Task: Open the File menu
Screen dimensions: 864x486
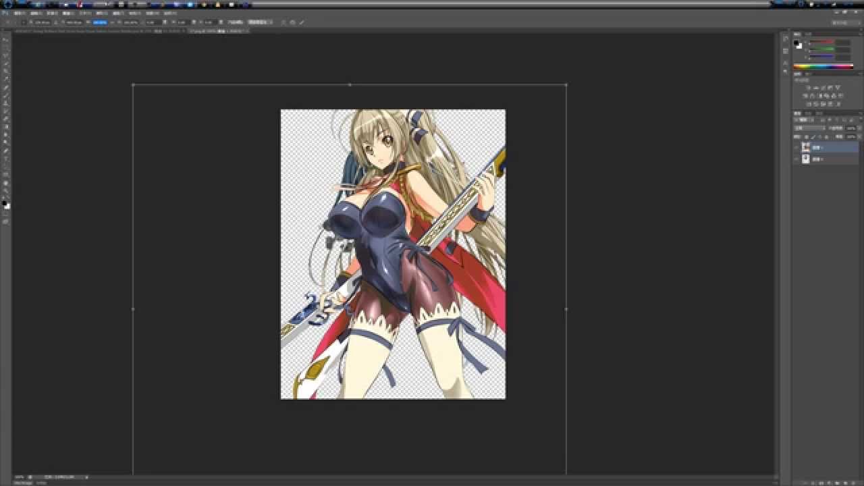Action: tap(20, 13)
